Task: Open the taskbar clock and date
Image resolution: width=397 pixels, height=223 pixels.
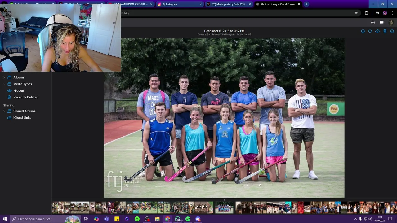Action: 379,219
